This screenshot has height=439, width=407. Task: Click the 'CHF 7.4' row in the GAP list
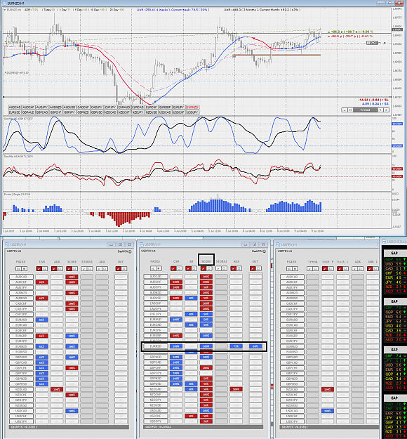pyautogui.click(x=394, y=356)
